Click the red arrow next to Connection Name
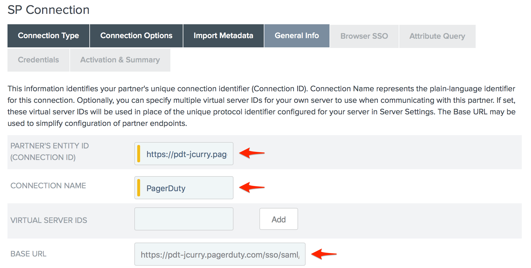Screen dimensions: 531x268 pos(251,187)
